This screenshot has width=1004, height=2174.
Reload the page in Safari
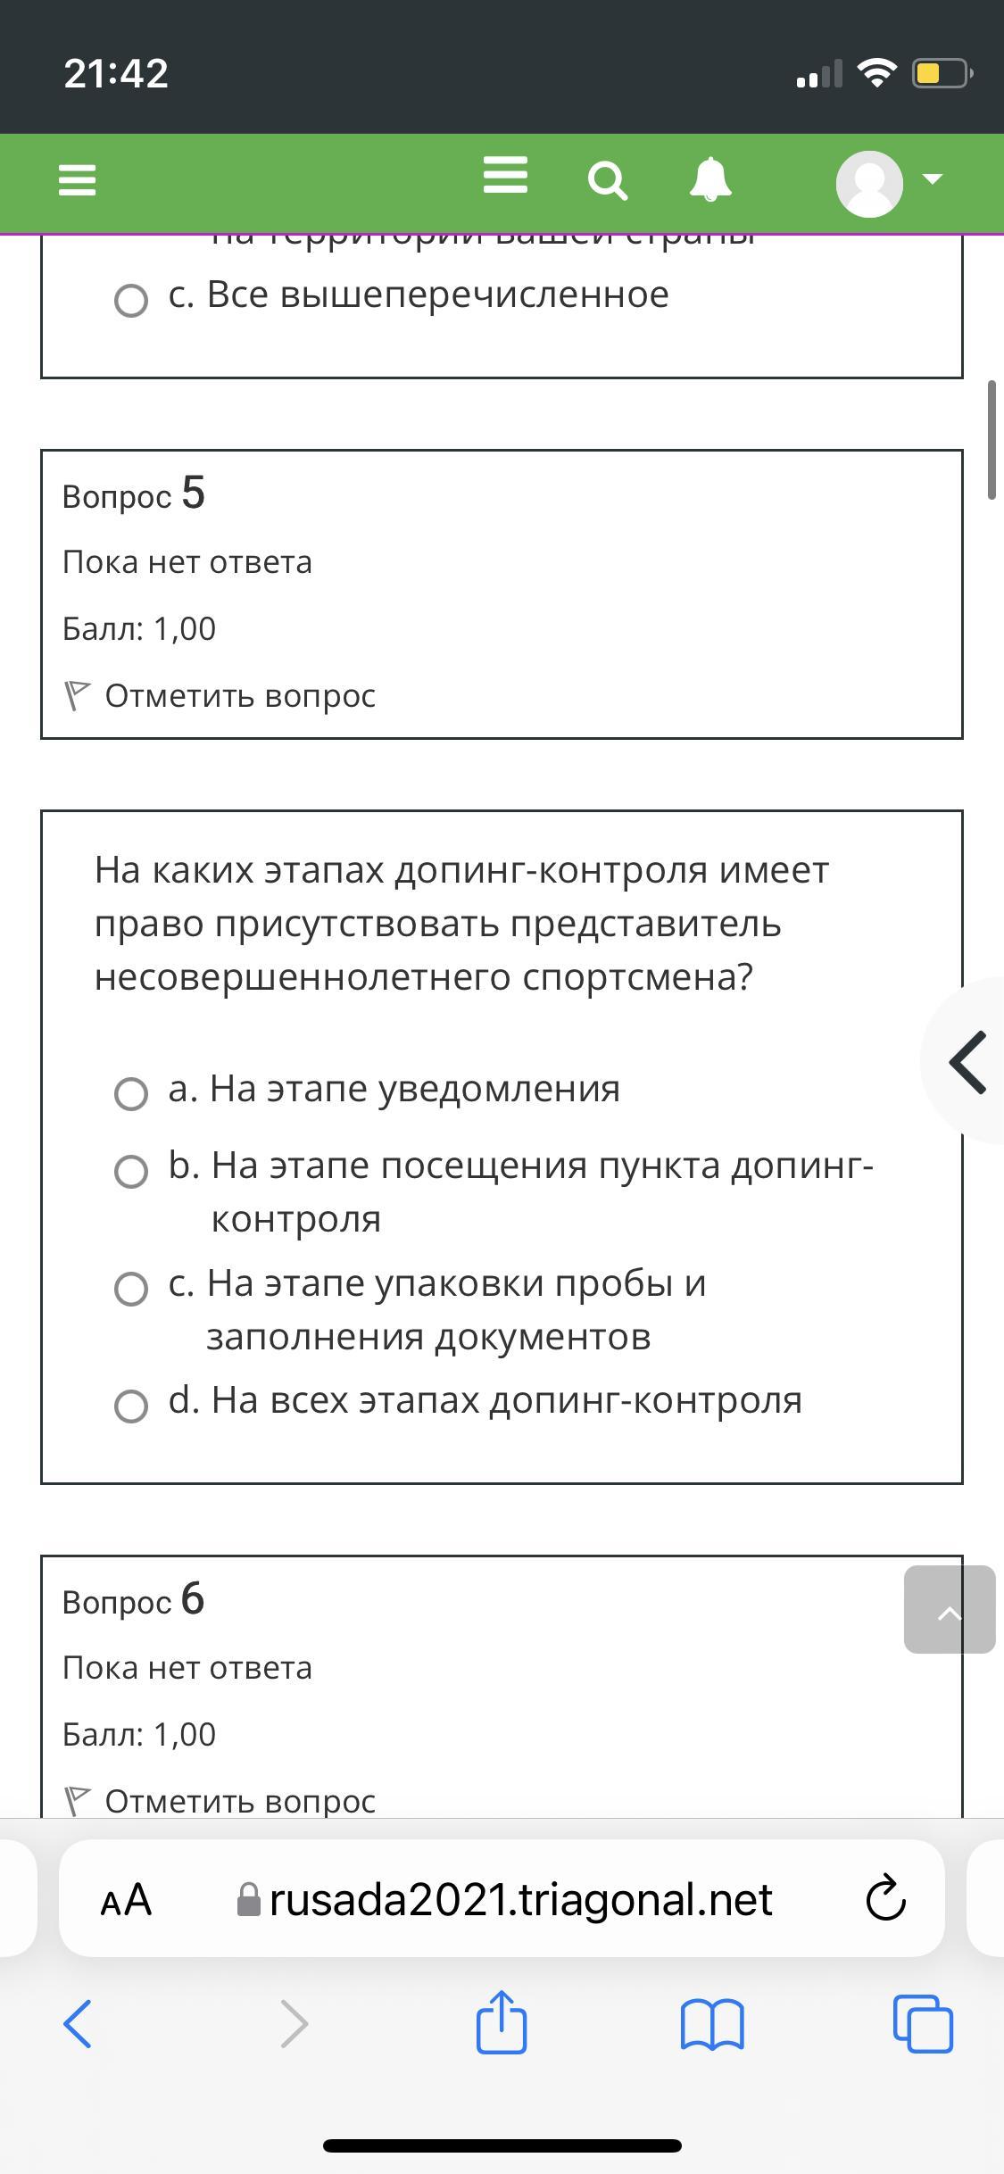[885, 1899]
